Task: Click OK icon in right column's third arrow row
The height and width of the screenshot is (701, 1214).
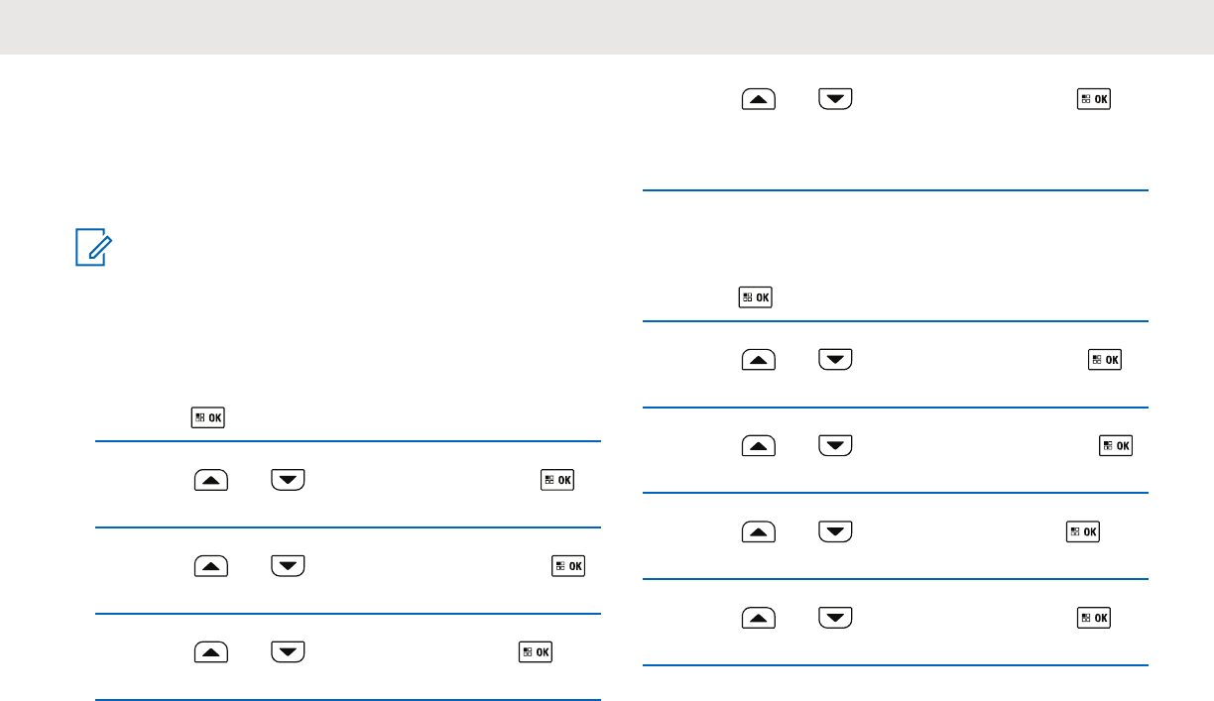Action: [x=1117, y=445]
